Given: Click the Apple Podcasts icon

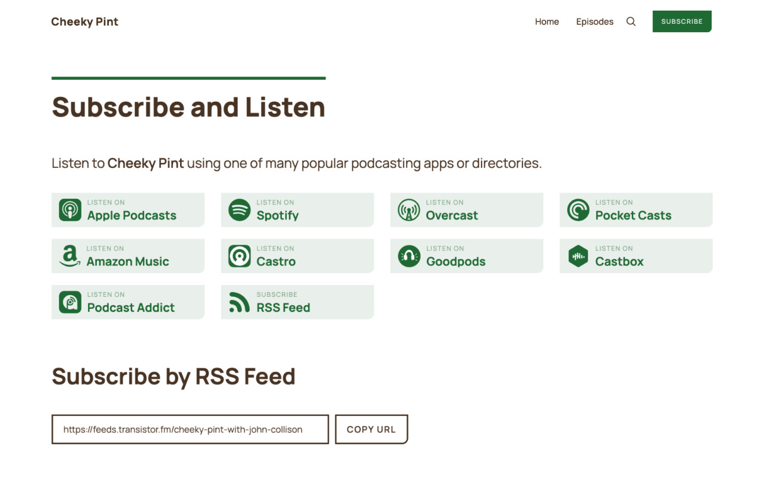Looking at the screenshot, I should point(70,210).
